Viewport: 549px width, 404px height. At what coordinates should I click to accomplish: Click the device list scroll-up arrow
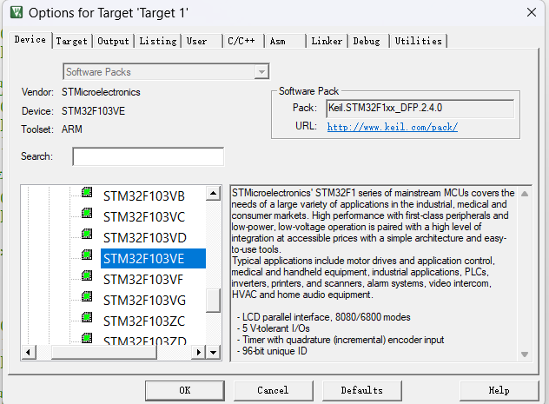pos(213,193)
